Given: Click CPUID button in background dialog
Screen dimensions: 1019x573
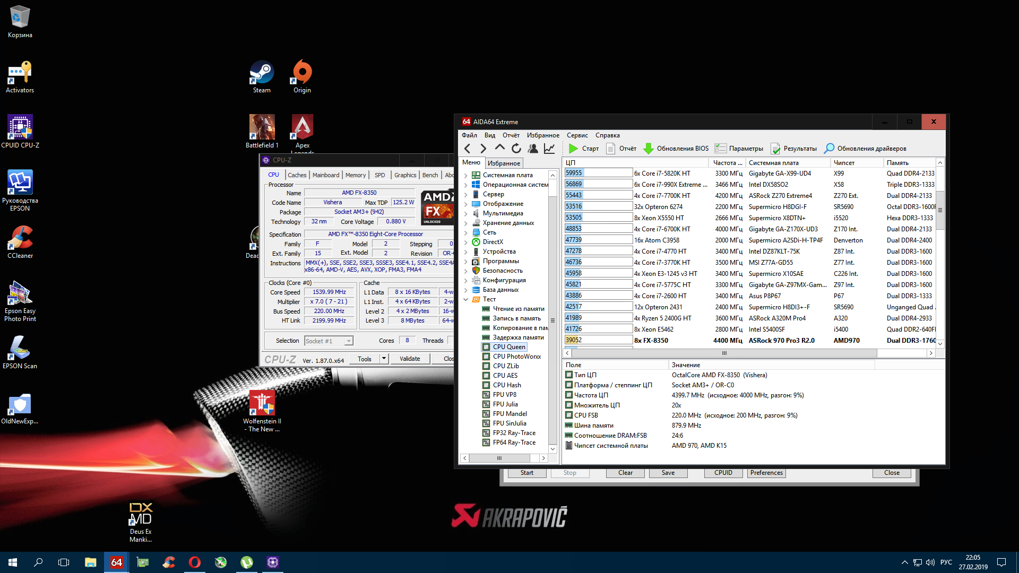Looking at the screenshot, I should (x=723, y=473).
